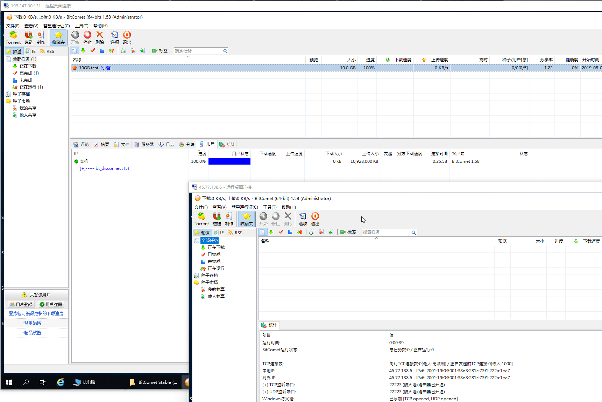Screen dimensions: 602x402
Task: Click 制作 make-torrent icon in back window
Action: [41, 37]
